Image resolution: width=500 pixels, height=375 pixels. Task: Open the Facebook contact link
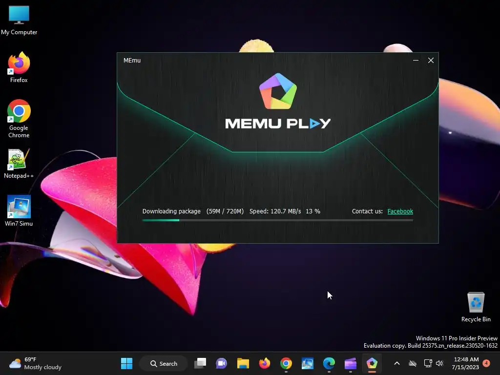(400, 211)
